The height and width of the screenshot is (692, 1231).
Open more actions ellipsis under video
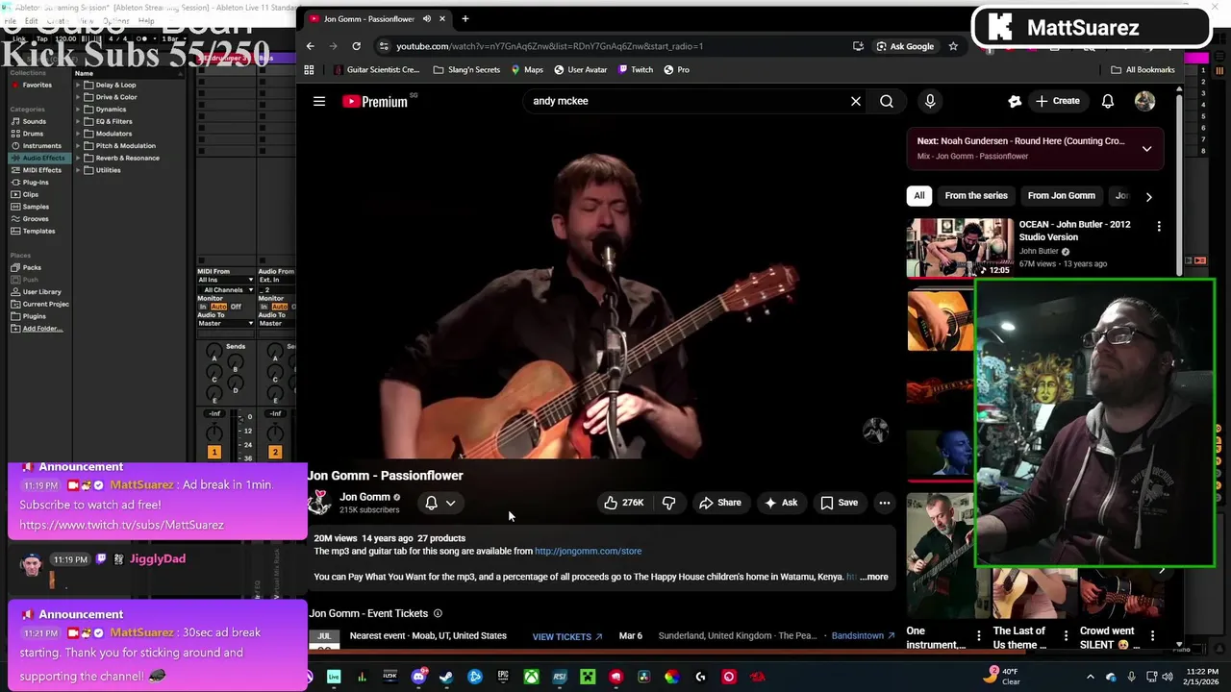pos(885,503)
